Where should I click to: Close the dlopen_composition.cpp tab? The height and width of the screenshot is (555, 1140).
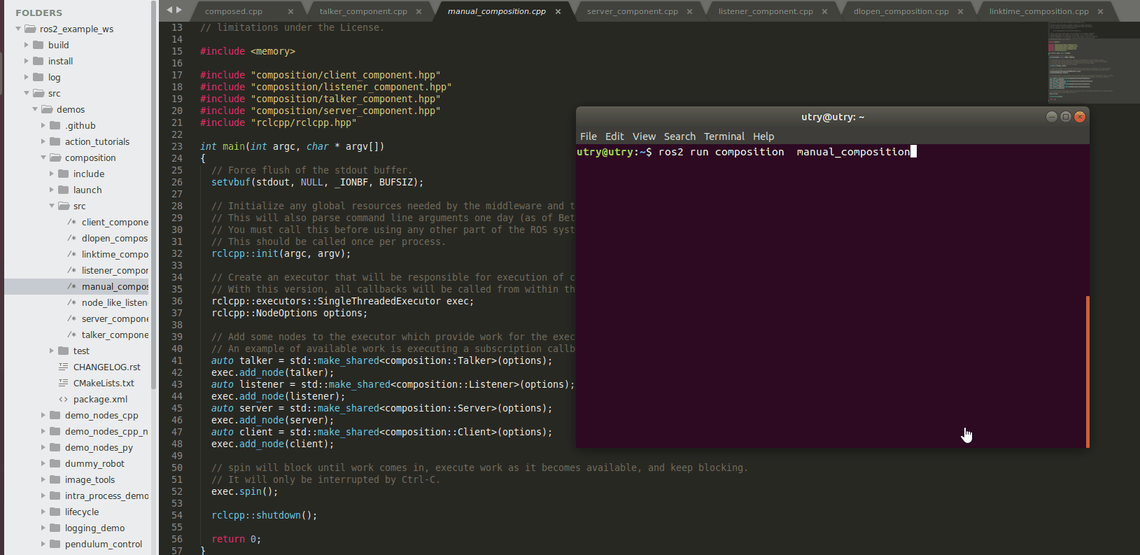960,11
